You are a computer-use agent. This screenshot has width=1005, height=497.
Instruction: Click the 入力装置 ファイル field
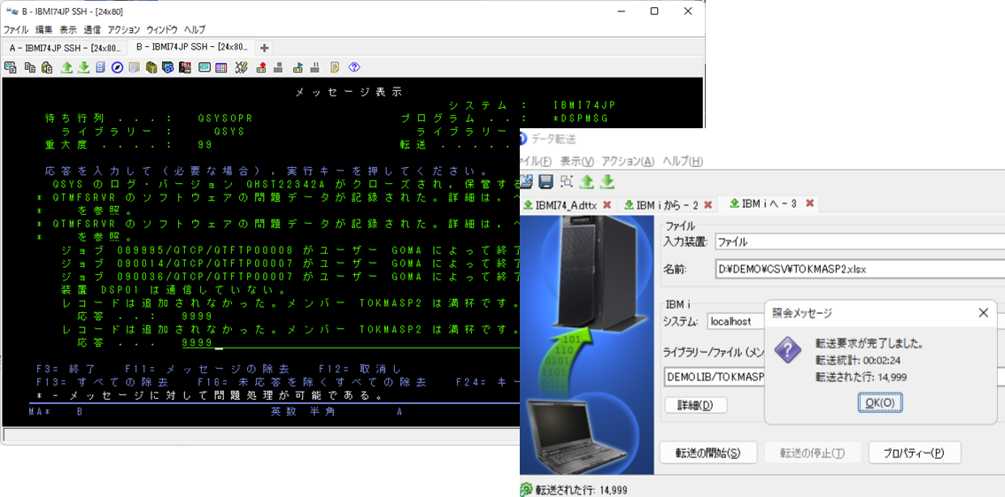pyautogui.click(x=860, y=242)
